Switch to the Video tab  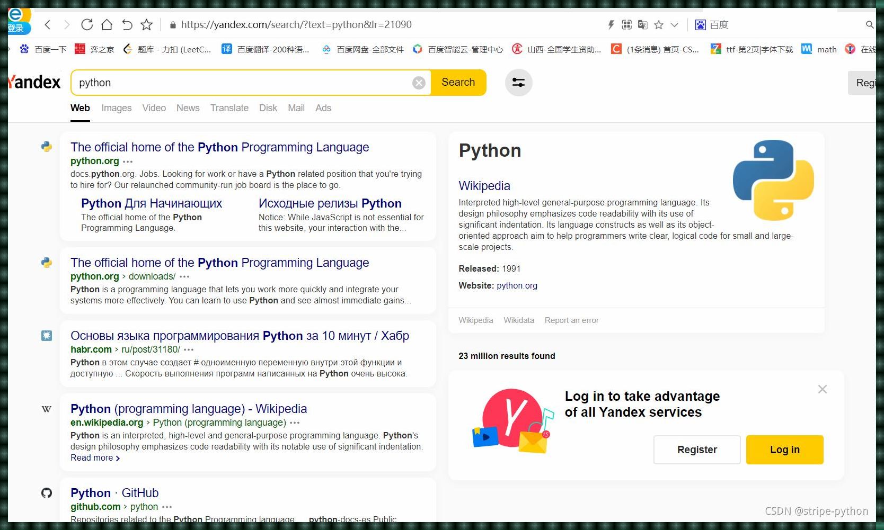154,108
